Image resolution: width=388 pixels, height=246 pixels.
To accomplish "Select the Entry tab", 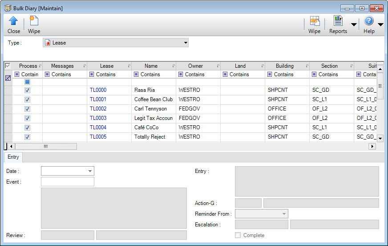I will (x=13, y=157).
